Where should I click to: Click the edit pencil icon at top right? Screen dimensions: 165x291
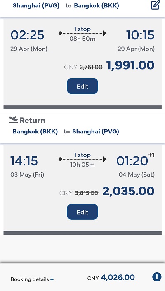(155, 5)
